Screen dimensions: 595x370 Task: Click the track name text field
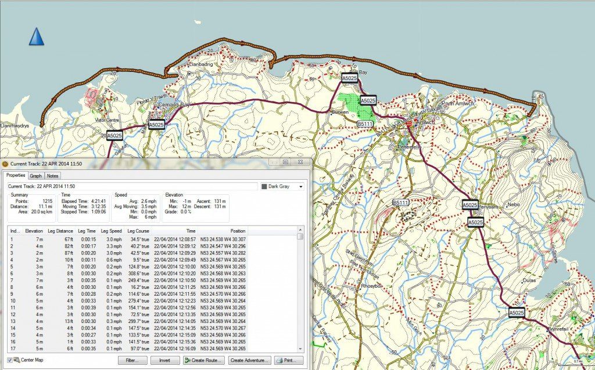click(x=131, y=187)
